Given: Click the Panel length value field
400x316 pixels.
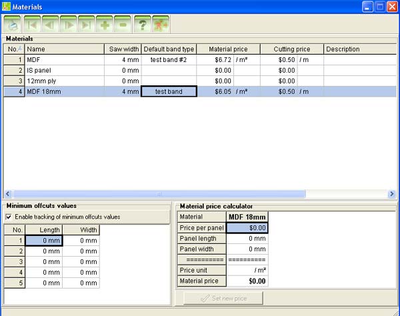Looking at the screenshot, I should click(247, 239).
